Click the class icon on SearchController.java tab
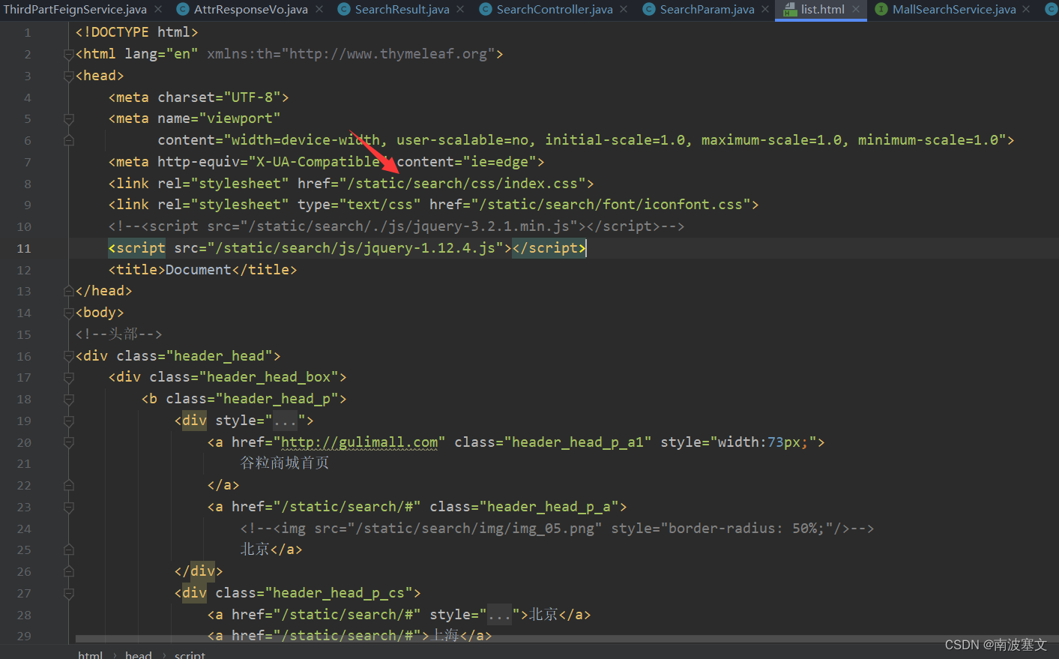The width and height of the screenshot is (1059, 659). click(486, 10)
